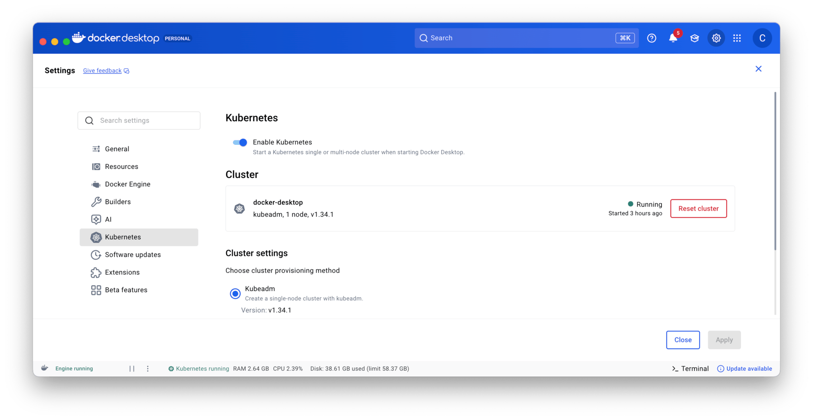This screenshot has width=813, height=420.
Task: Open the Beta features section
Action: pos(126,290)
